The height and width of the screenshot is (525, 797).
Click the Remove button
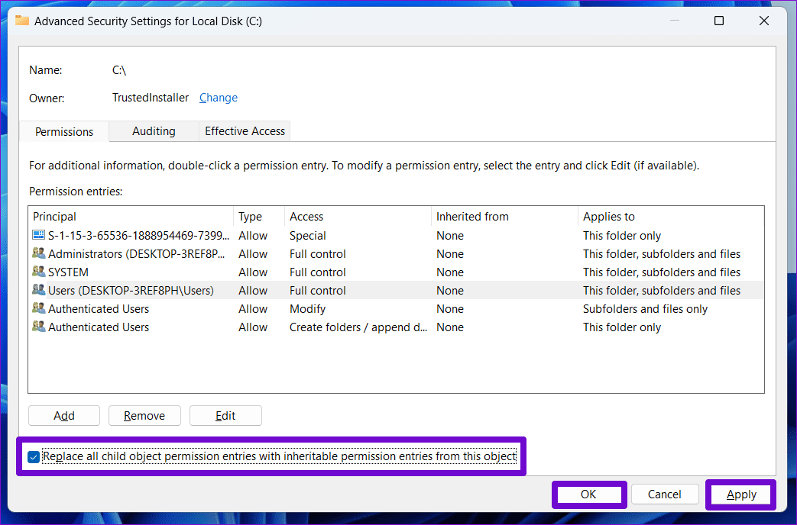(144, 415)
